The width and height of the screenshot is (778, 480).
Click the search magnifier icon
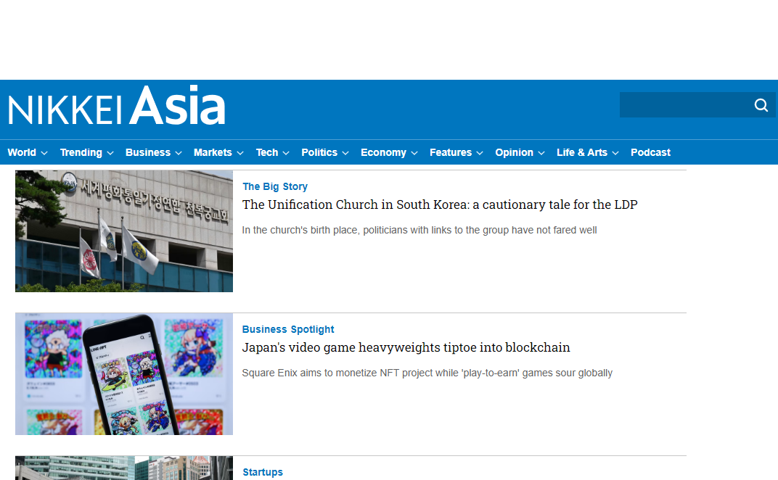[x=761, y=105]
